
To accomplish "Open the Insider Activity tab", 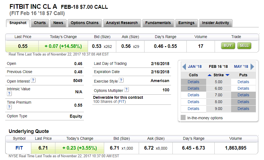I will [x=215, y=23].
